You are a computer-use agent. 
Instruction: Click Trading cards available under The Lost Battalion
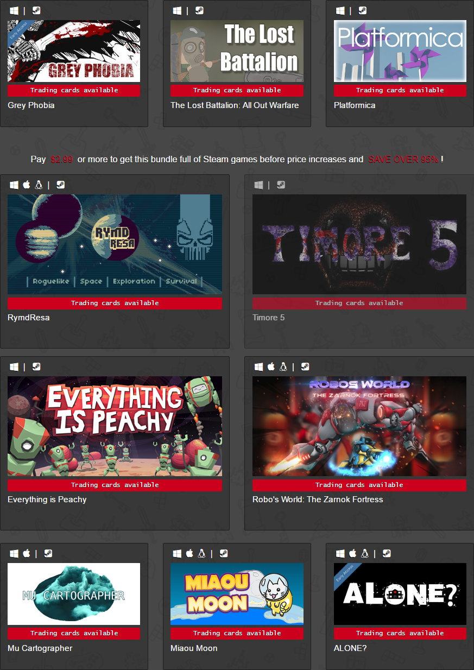click(237, 90)
